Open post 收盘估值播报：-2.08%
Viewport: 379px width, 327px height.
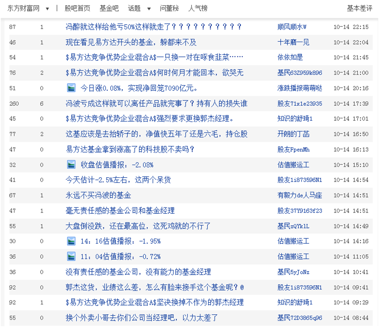(117, 165)
